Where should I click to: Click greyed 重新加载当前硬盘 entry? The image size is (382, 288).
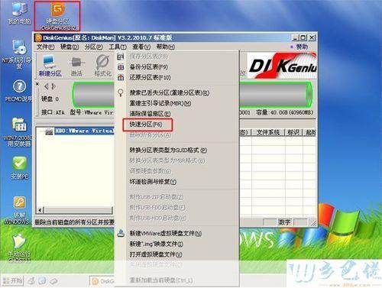pyautogui.click(x=161, y=280)
